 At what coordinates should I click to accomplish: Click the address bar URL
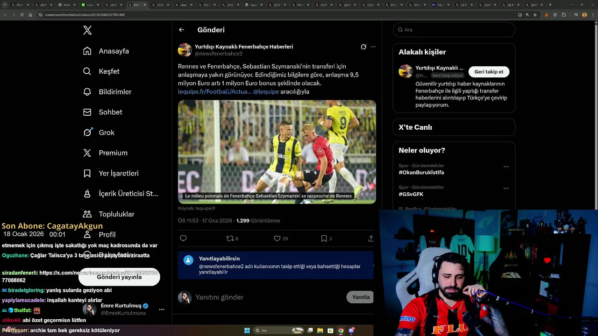point(85,15)
